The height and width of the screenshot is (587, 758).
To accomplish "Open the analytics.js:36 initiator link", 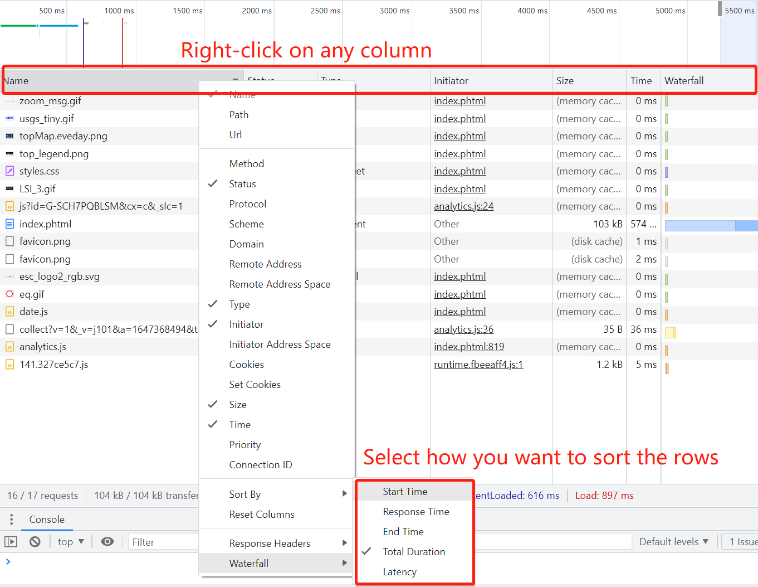I will (x=463, y=329).
